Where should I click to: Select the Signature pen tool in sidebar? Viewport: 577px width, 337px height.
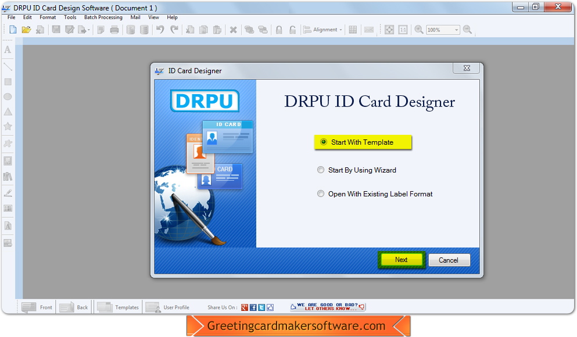8,193
